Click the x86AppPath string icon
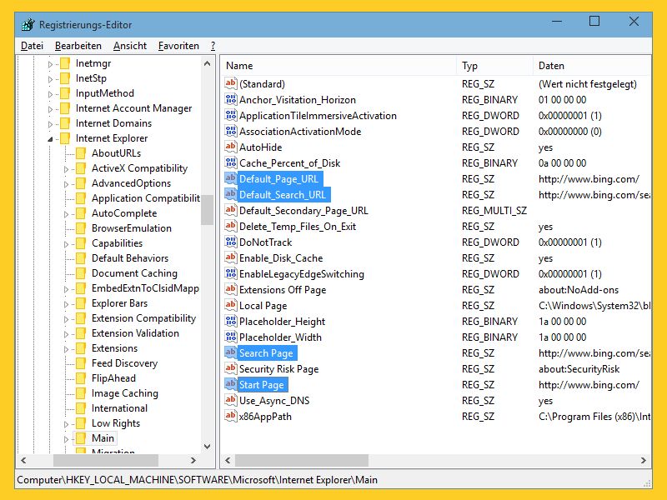 pos(231,416)
